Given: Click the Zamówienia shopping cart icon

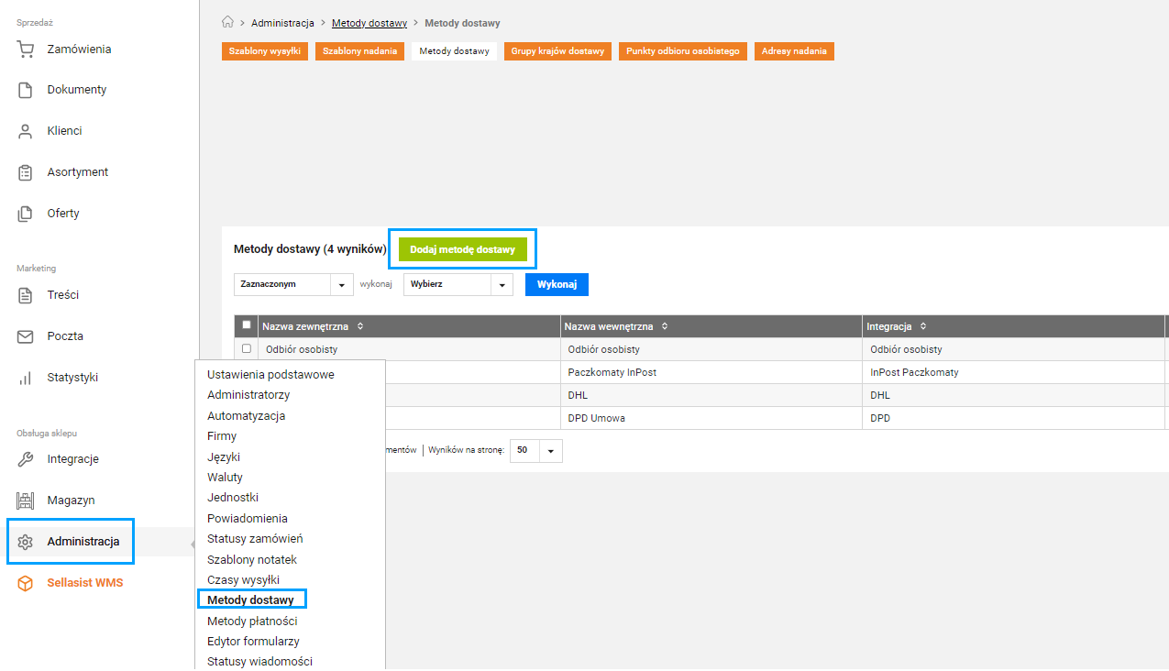Looking at the screenshot, I should coord(26,49).
